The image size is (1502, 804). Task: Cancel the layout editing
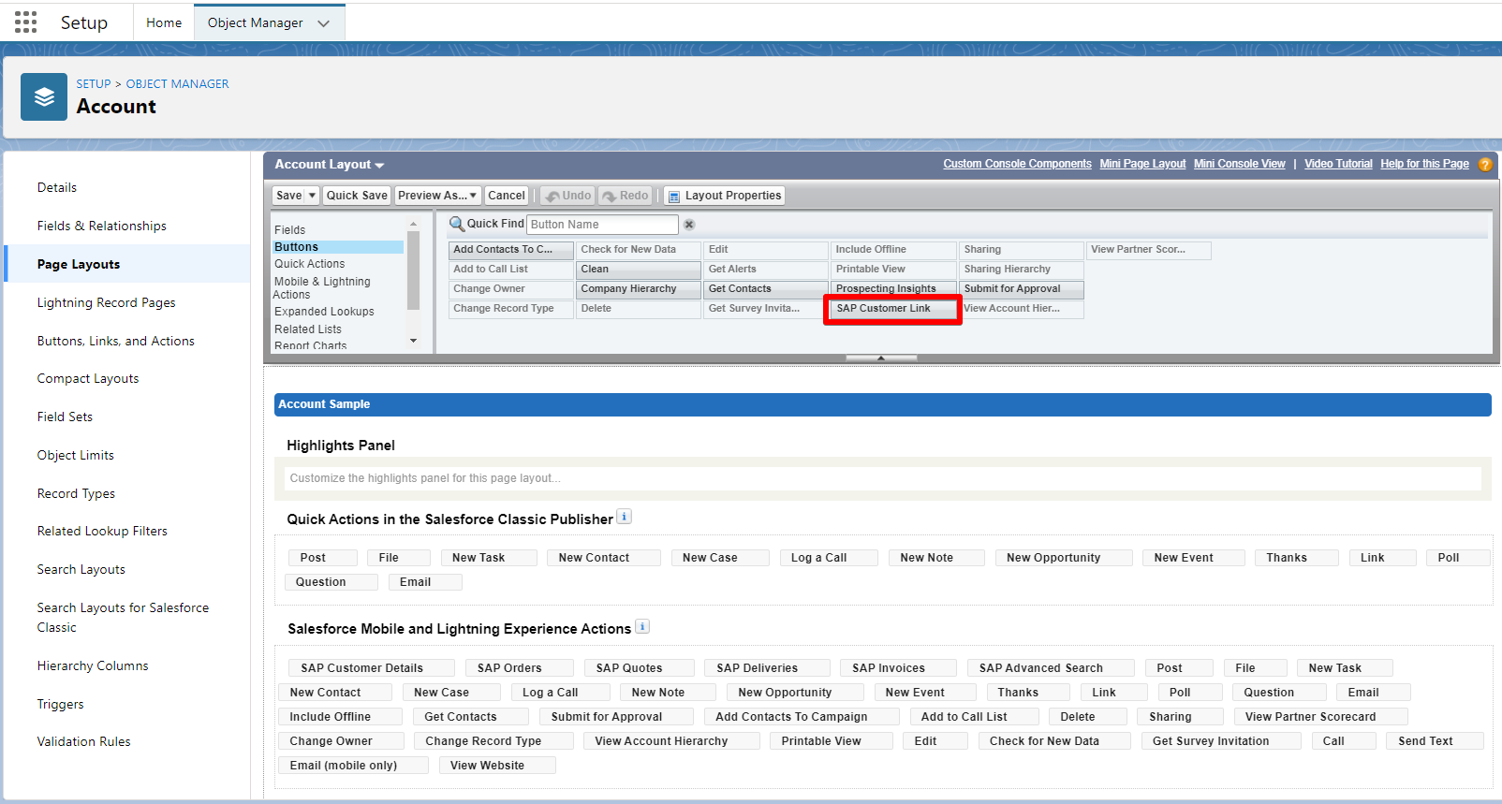507,196
